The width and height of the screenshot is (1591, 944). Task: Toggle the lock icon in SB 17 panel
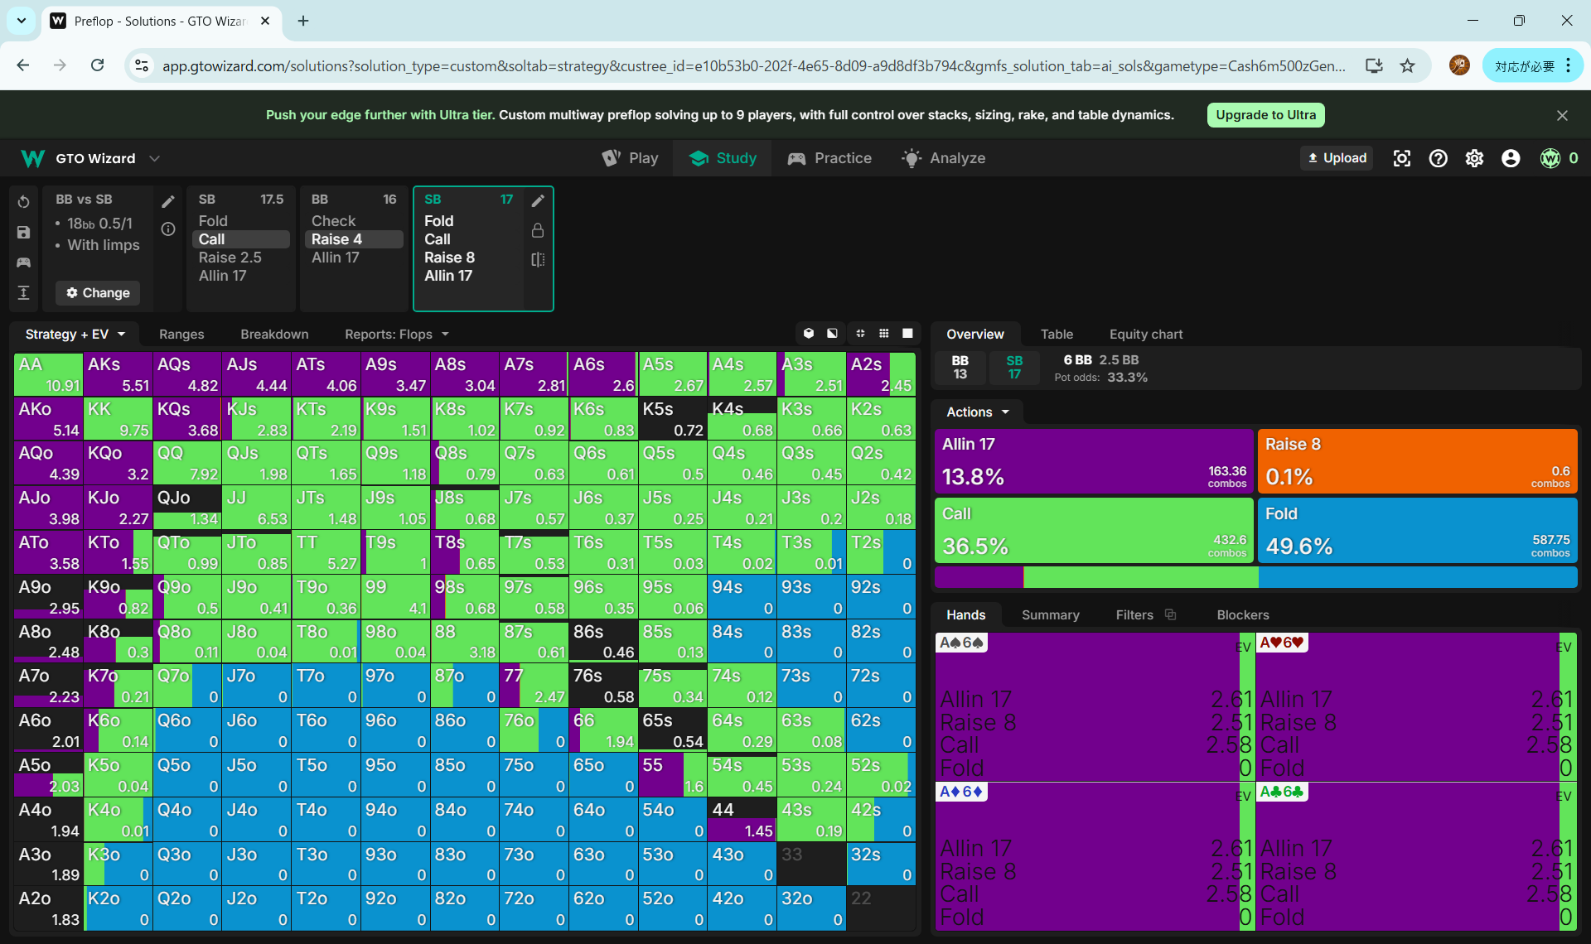click(538, 230)
